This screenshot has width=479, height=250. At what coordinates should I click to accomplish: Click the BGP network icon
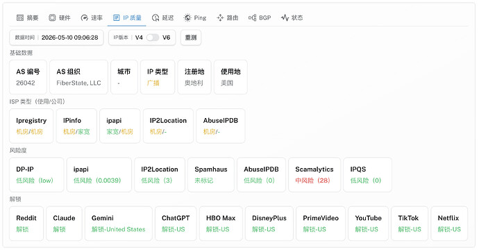point(252,18)
